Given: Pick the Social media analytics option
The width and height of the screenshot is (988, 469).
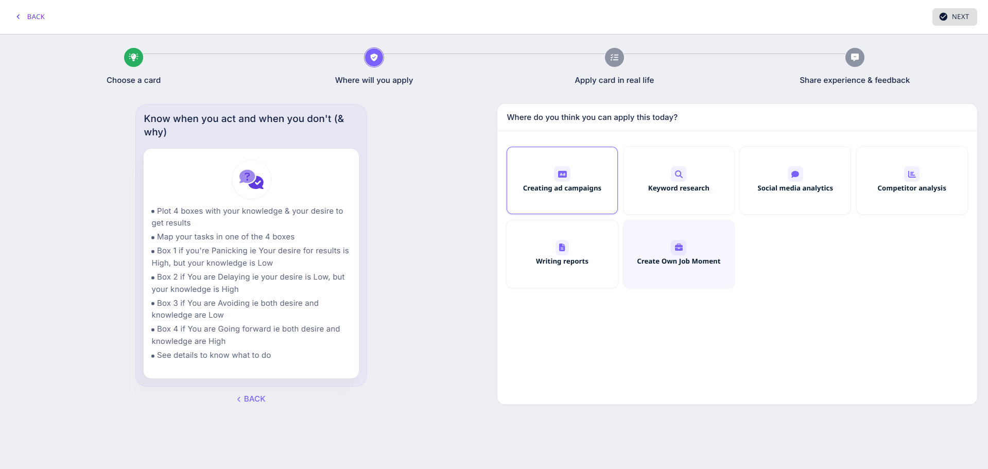Looking at the screenshot, I should 795,188.
